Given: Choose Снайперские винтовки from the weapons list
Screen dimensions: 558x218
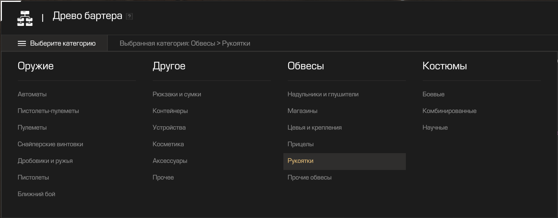Looking at the screenshot, I should [x=50, y=144].
